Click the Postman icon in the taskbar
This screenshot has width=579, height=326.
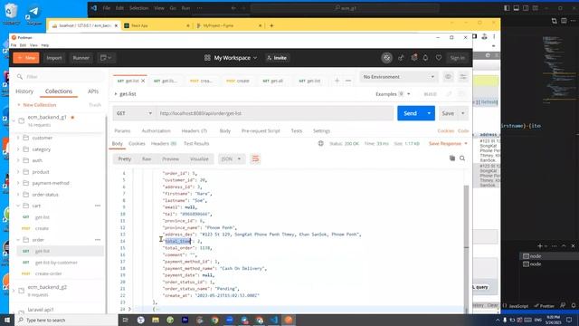pos(289,320)
